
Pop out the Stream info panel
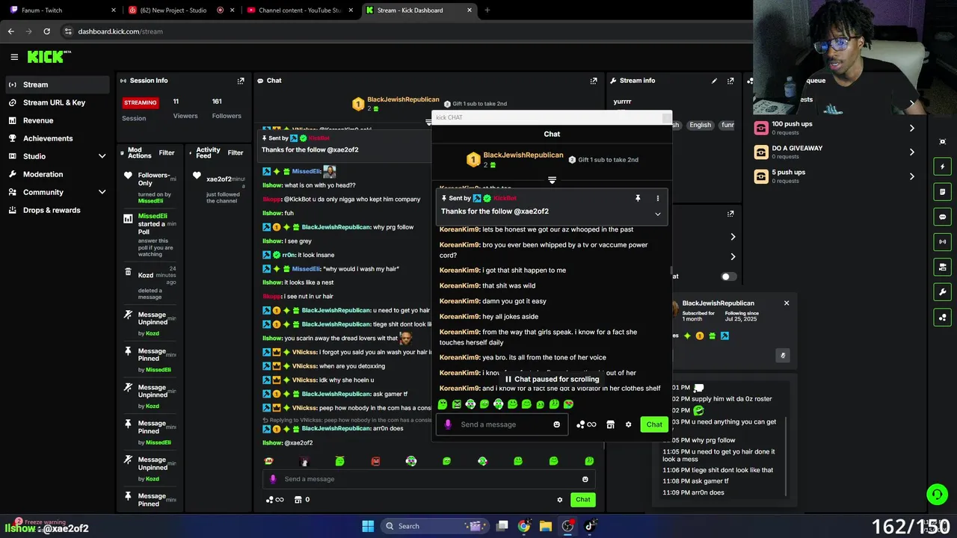[x=730, y=81]
